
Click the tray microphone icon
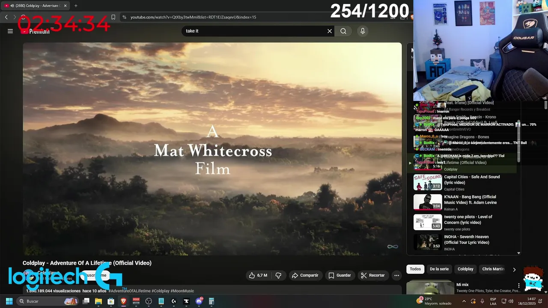pyautogui.click(x=482, y=301)
